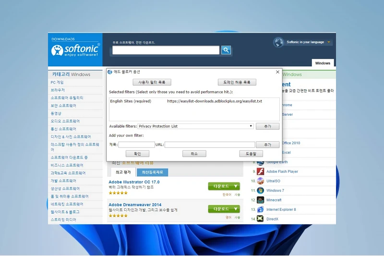
Task: Click the magnifier search button
Action: 226,50
